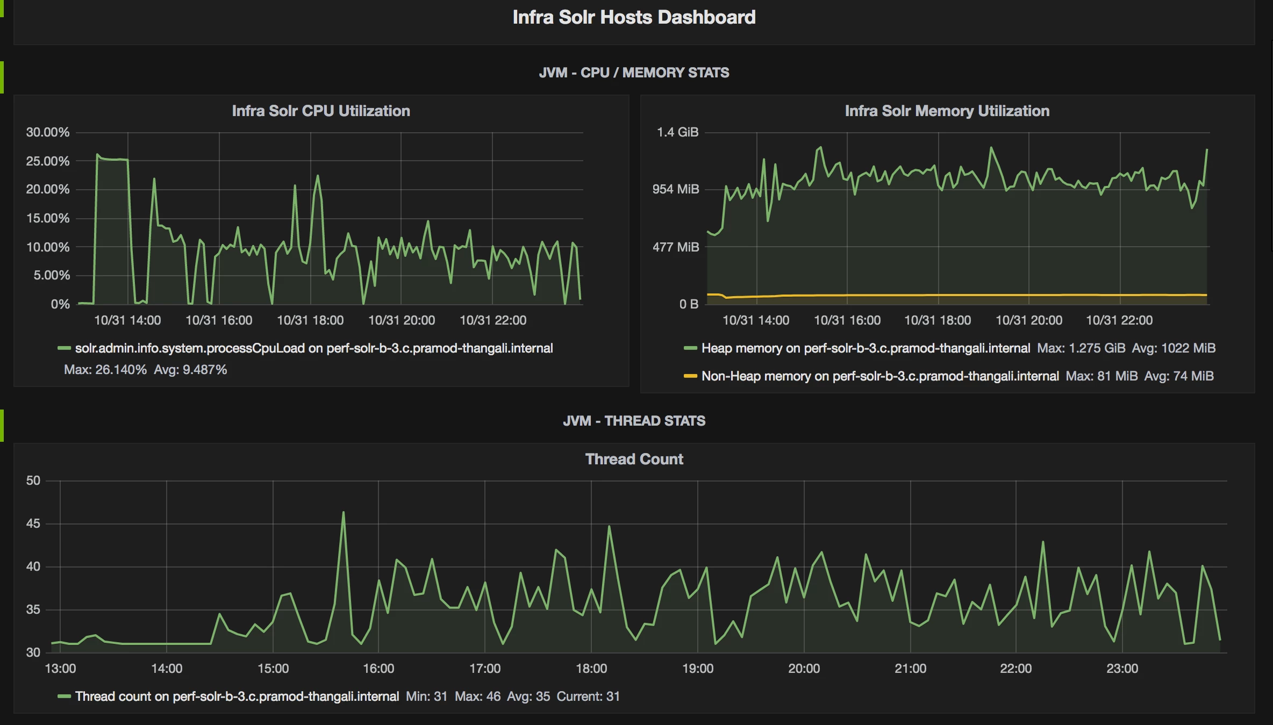Toggle the Heap memory series legend label
This screenshot has height=725, width=1273.
coord(866,348)
